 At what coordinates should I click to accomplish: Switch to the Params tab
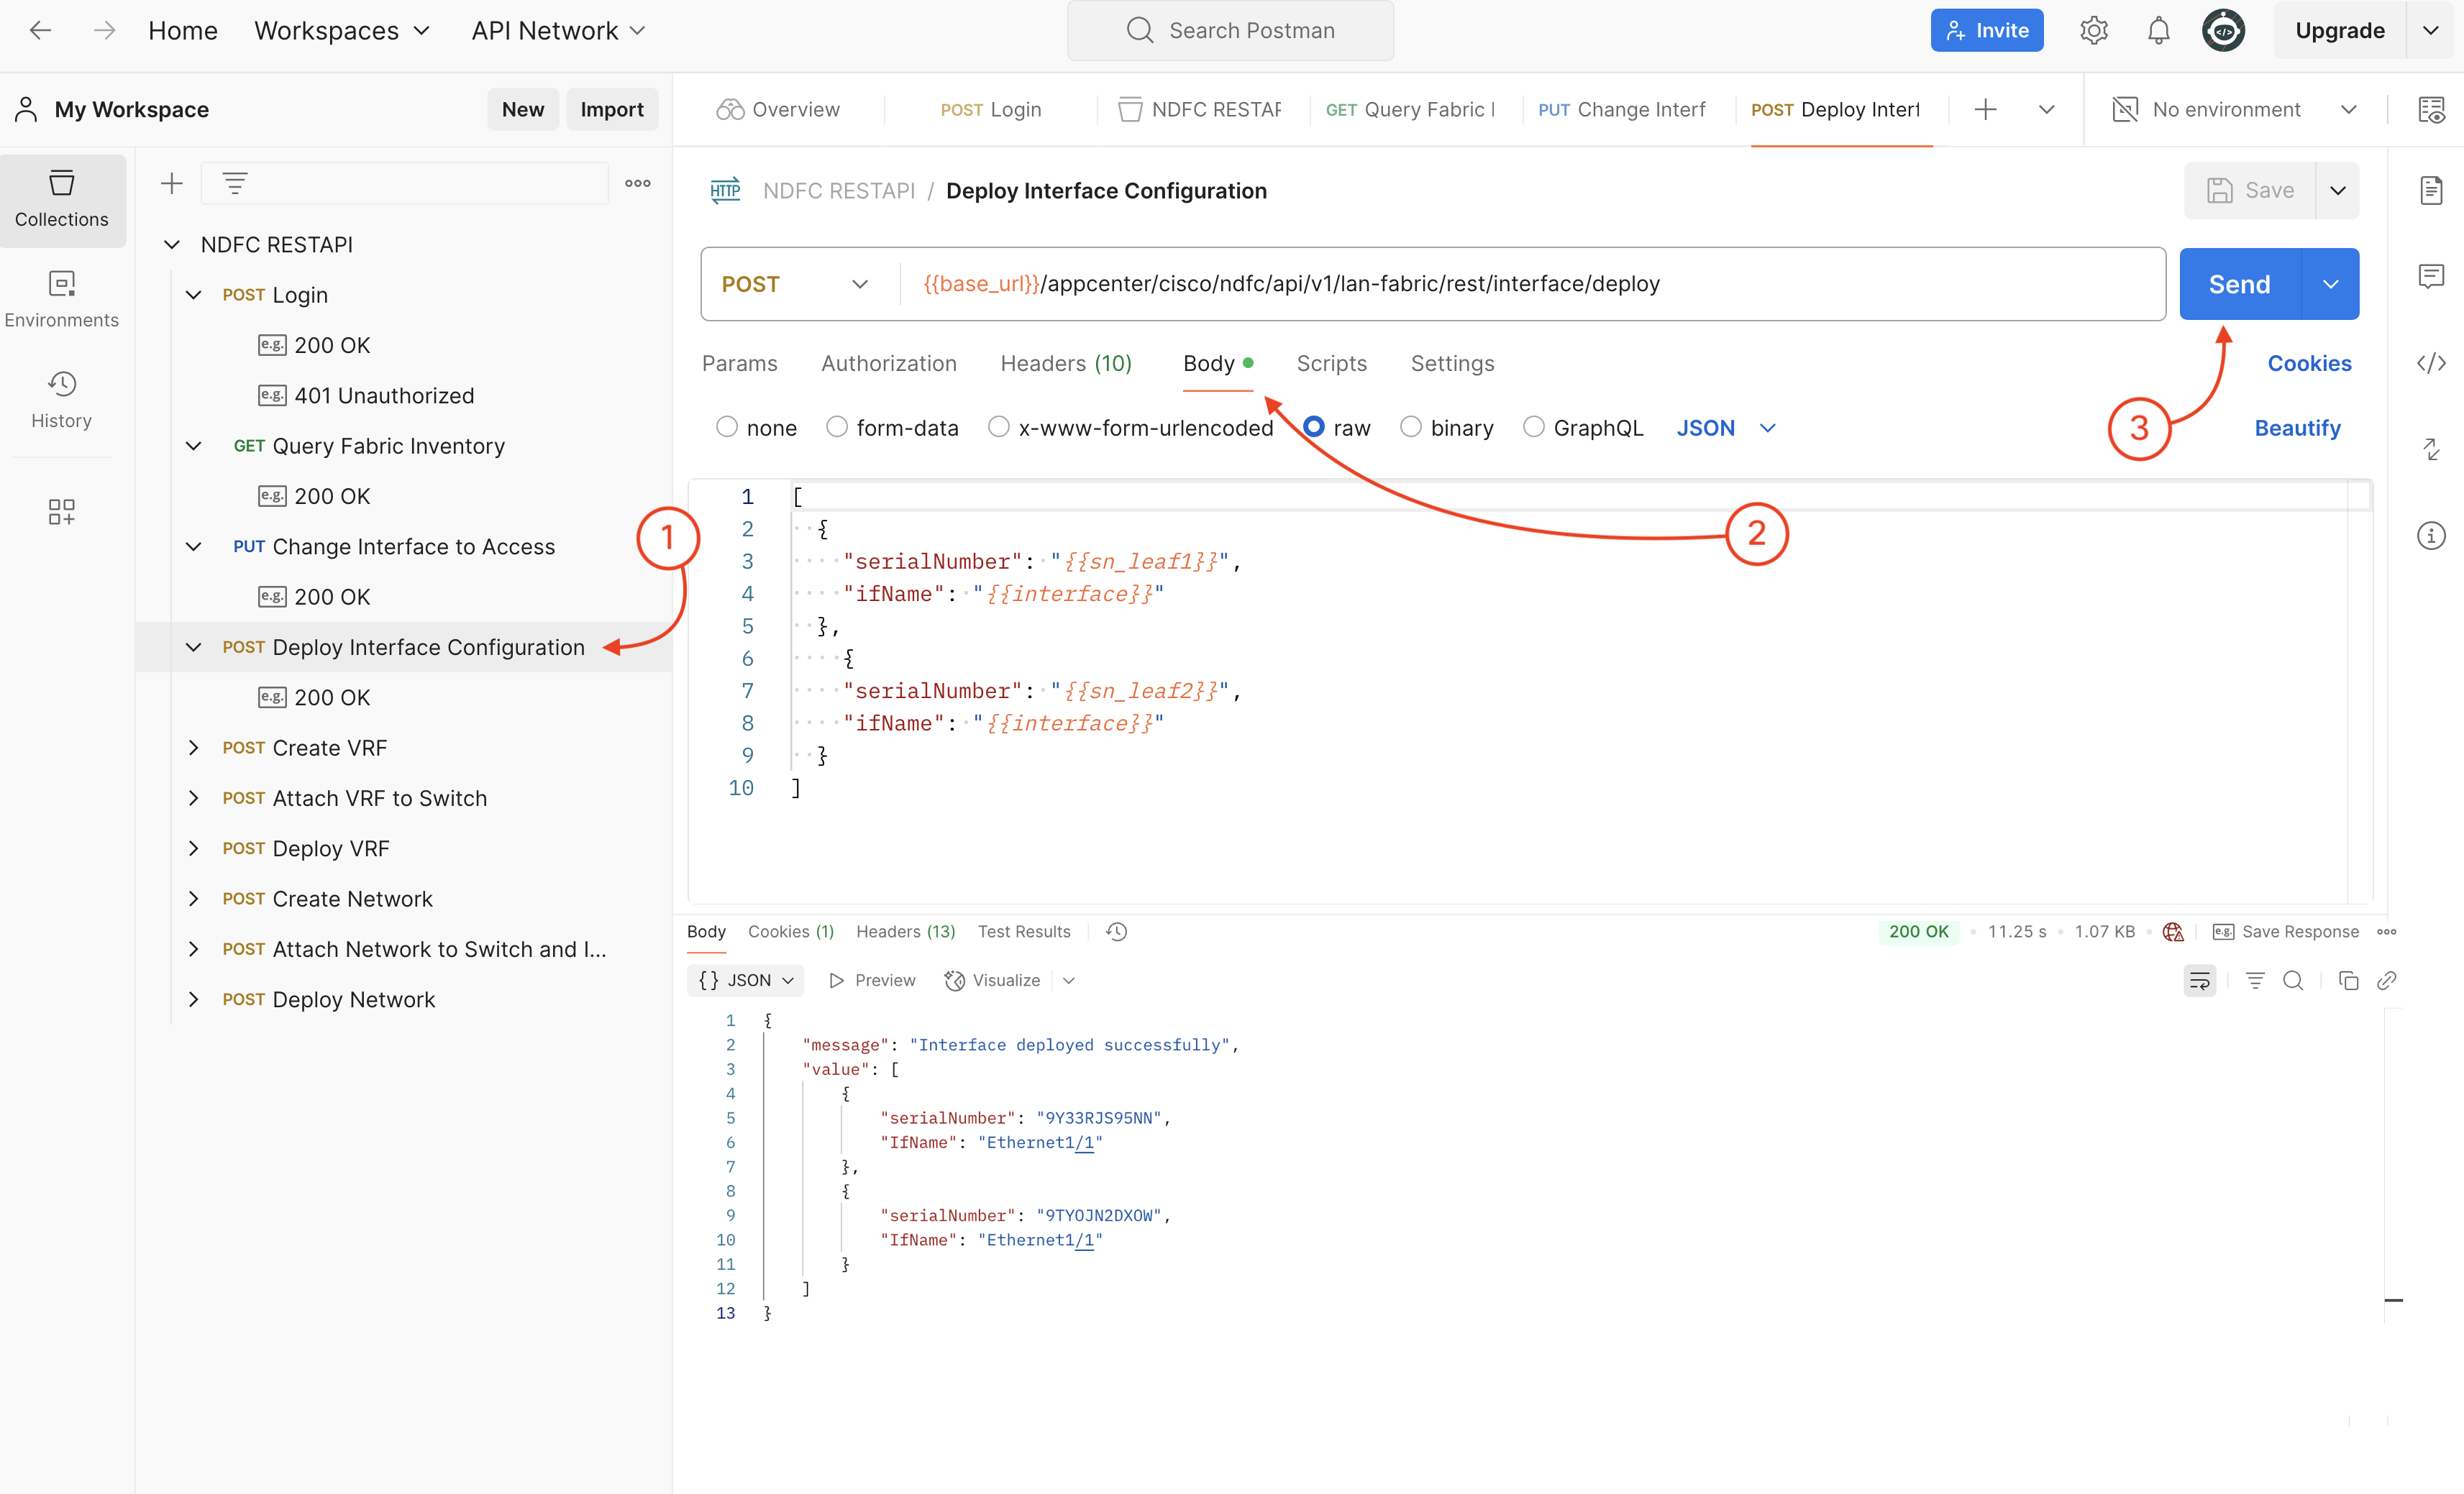[x=739, y=364]
